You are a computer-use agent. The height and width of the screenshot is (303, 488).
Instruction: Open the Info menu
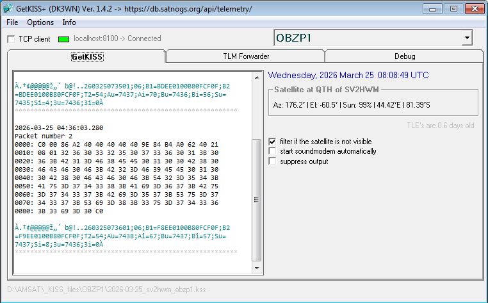[69, 22]
